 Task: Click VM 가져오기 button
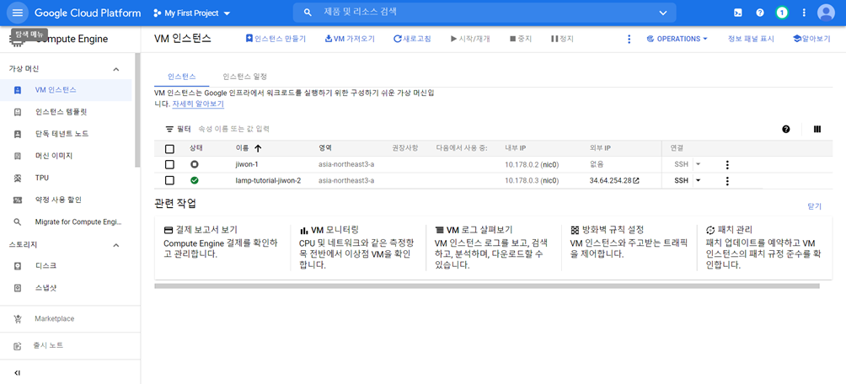coord(350,39)
